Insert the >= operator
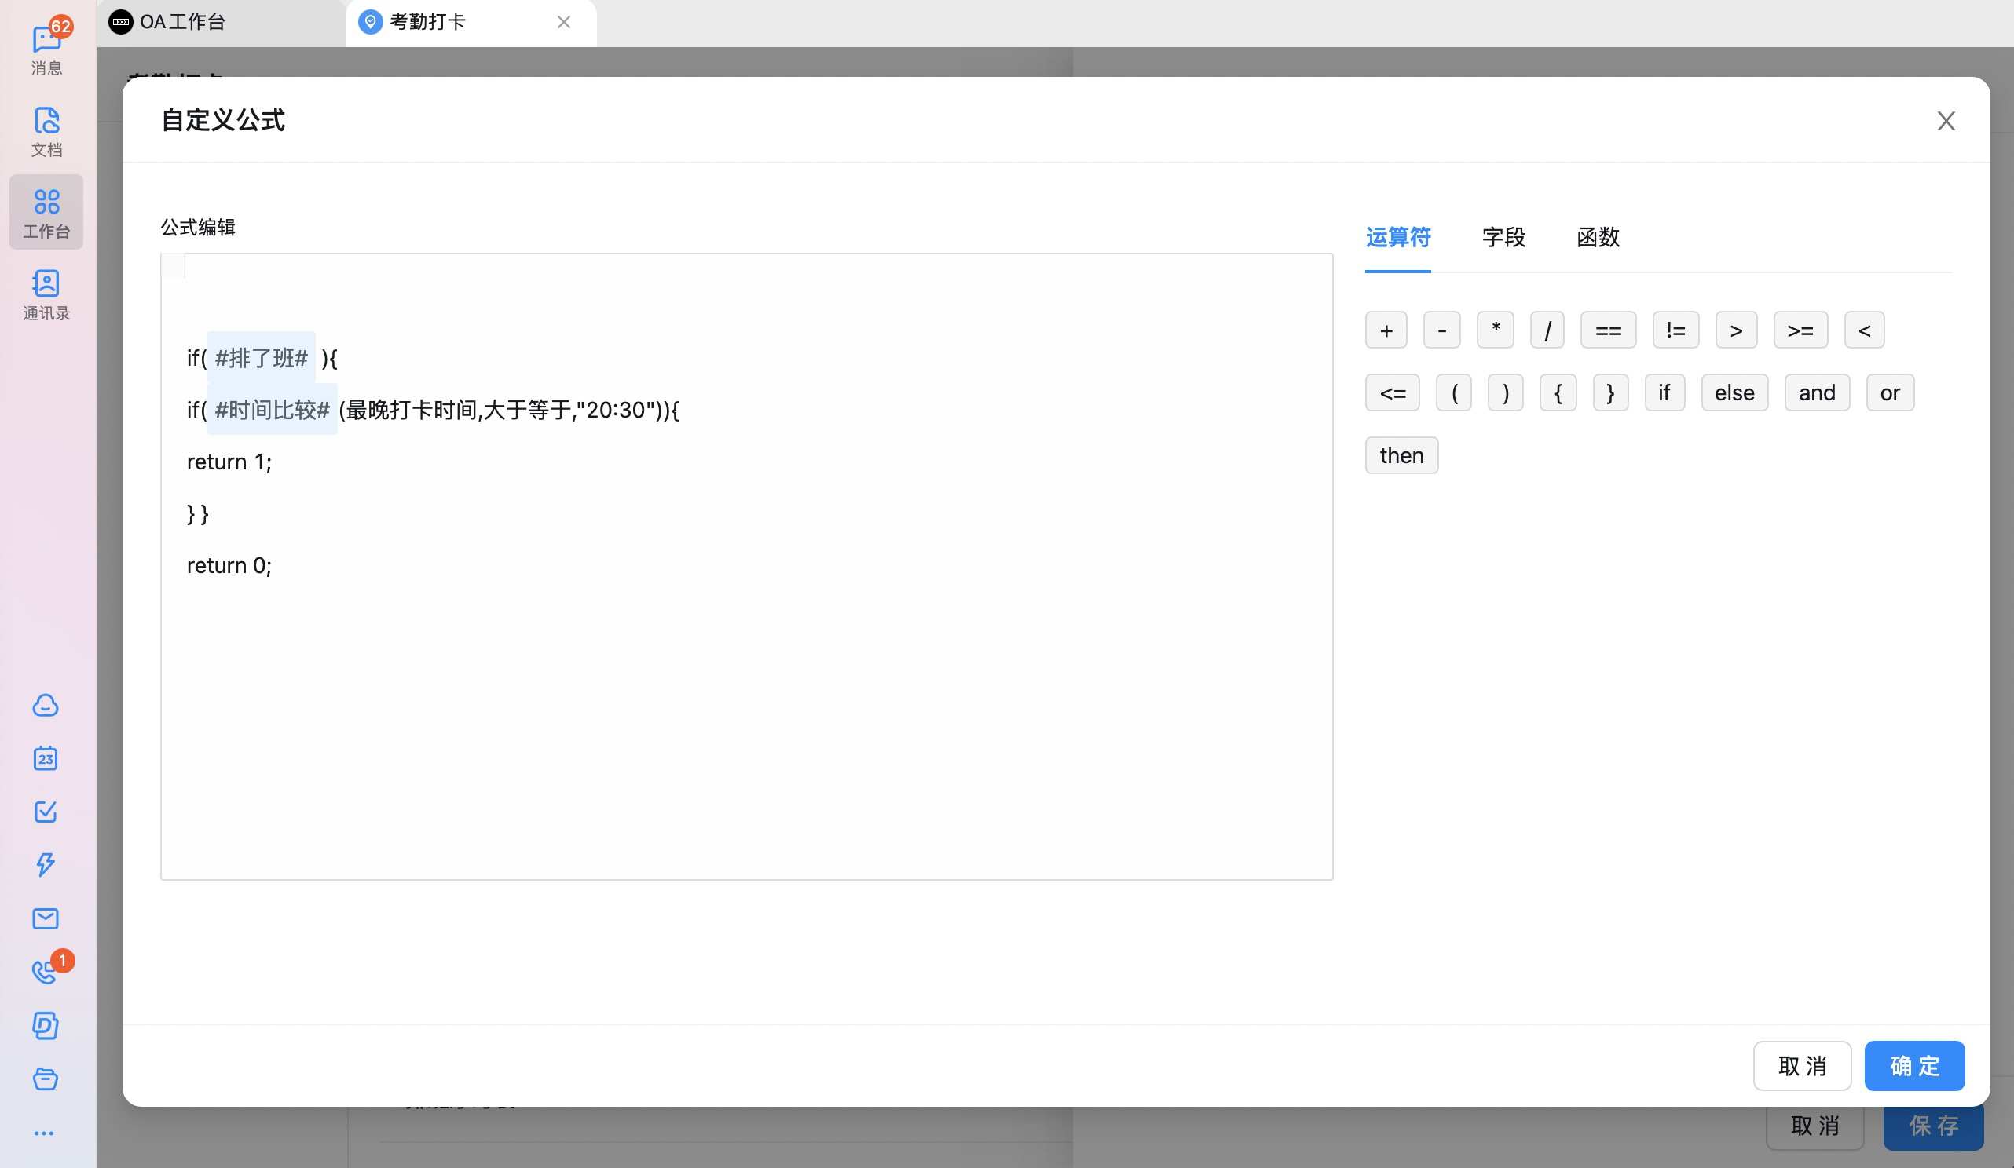 point(1800,330)
